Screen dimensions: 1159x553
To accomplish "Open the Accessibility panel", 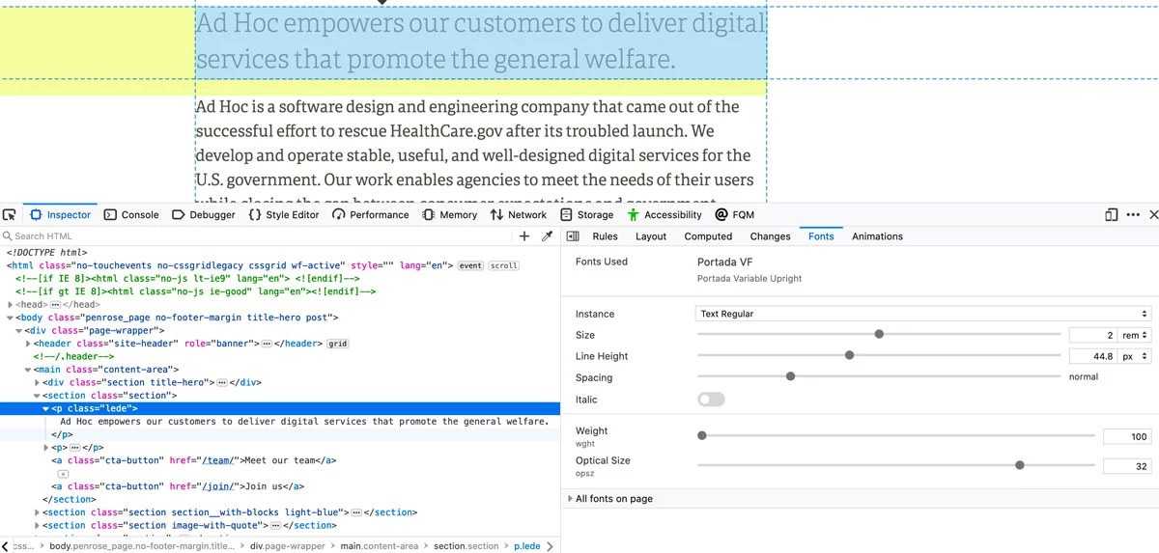I will click(664, 214).
